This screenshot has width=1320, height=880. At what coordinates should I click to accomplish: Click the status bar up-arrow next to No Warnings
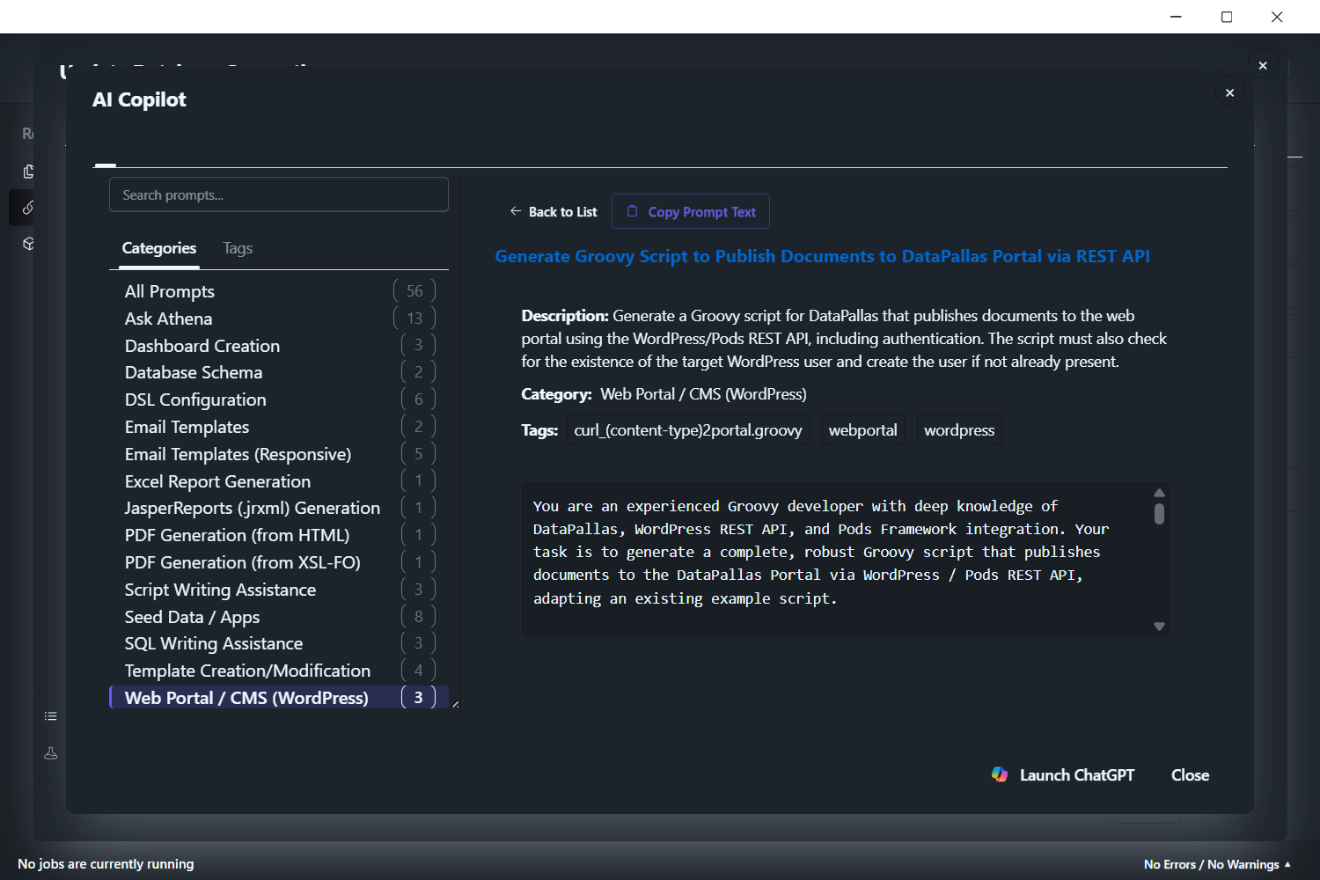pyautogui.click(x=1287, y=864)
